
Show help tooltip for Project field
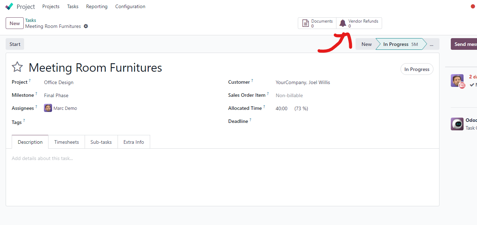(x=30, y=81)
